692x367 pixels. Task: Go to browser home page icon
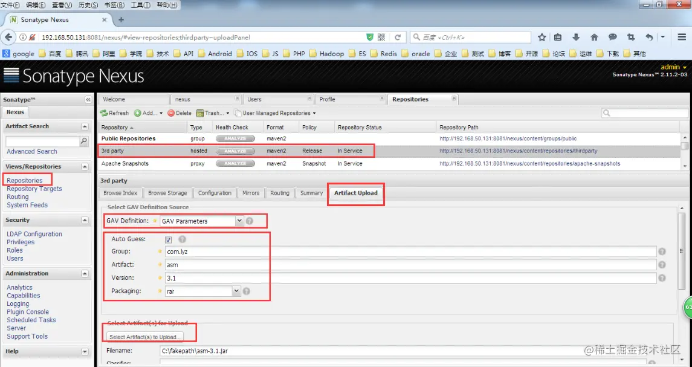(x=595, y=37)
